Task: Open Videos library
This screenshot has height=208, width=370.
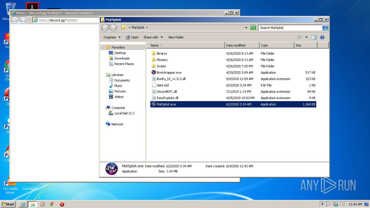Action: [x=119, y=97]
